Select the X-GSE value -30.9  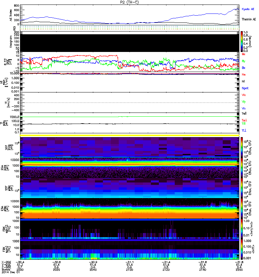point(93,262)
